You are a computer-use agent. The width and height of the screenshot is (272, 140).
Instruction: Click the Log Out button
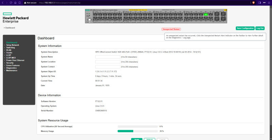tap(260, 28)
